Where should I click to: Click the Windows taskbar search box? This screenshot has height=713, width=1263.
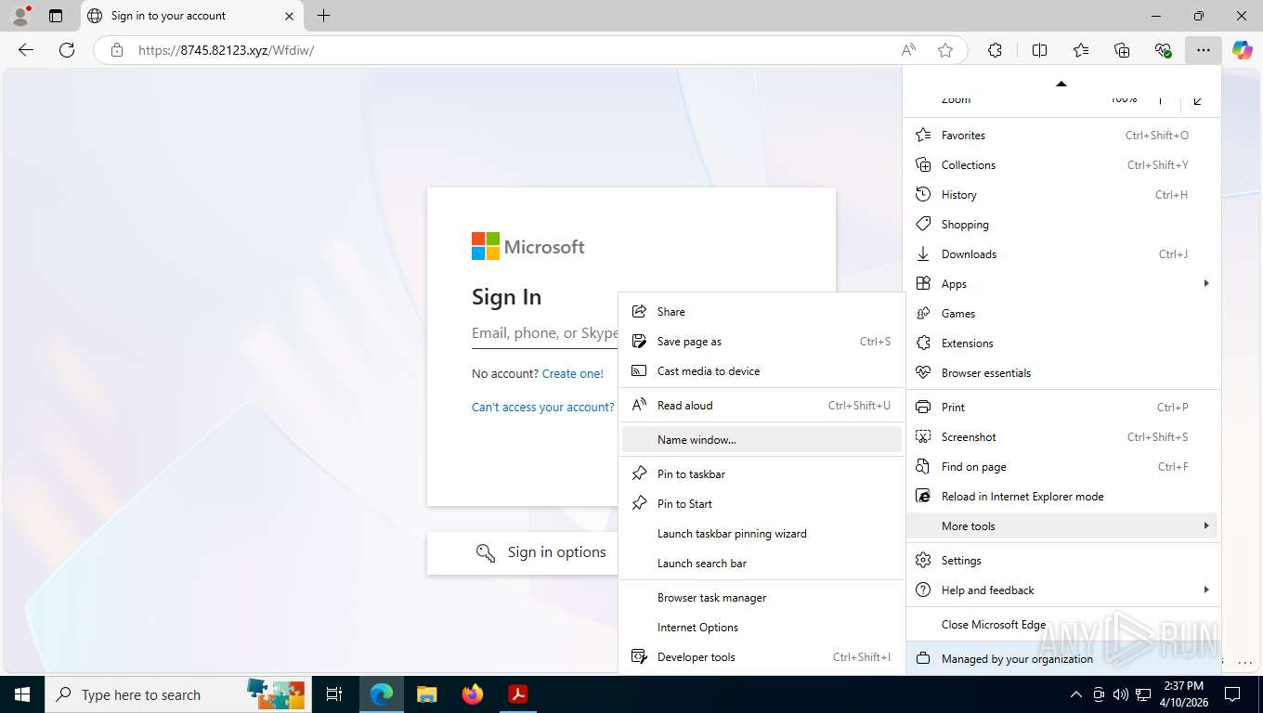(176, 694)
